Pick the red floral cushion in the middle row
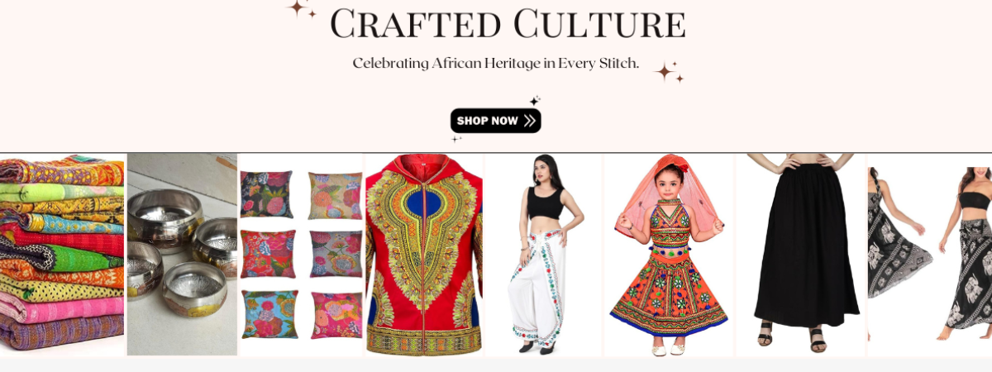Image resolution: width=992 pixels, height=372 pixels. [267, 254]
